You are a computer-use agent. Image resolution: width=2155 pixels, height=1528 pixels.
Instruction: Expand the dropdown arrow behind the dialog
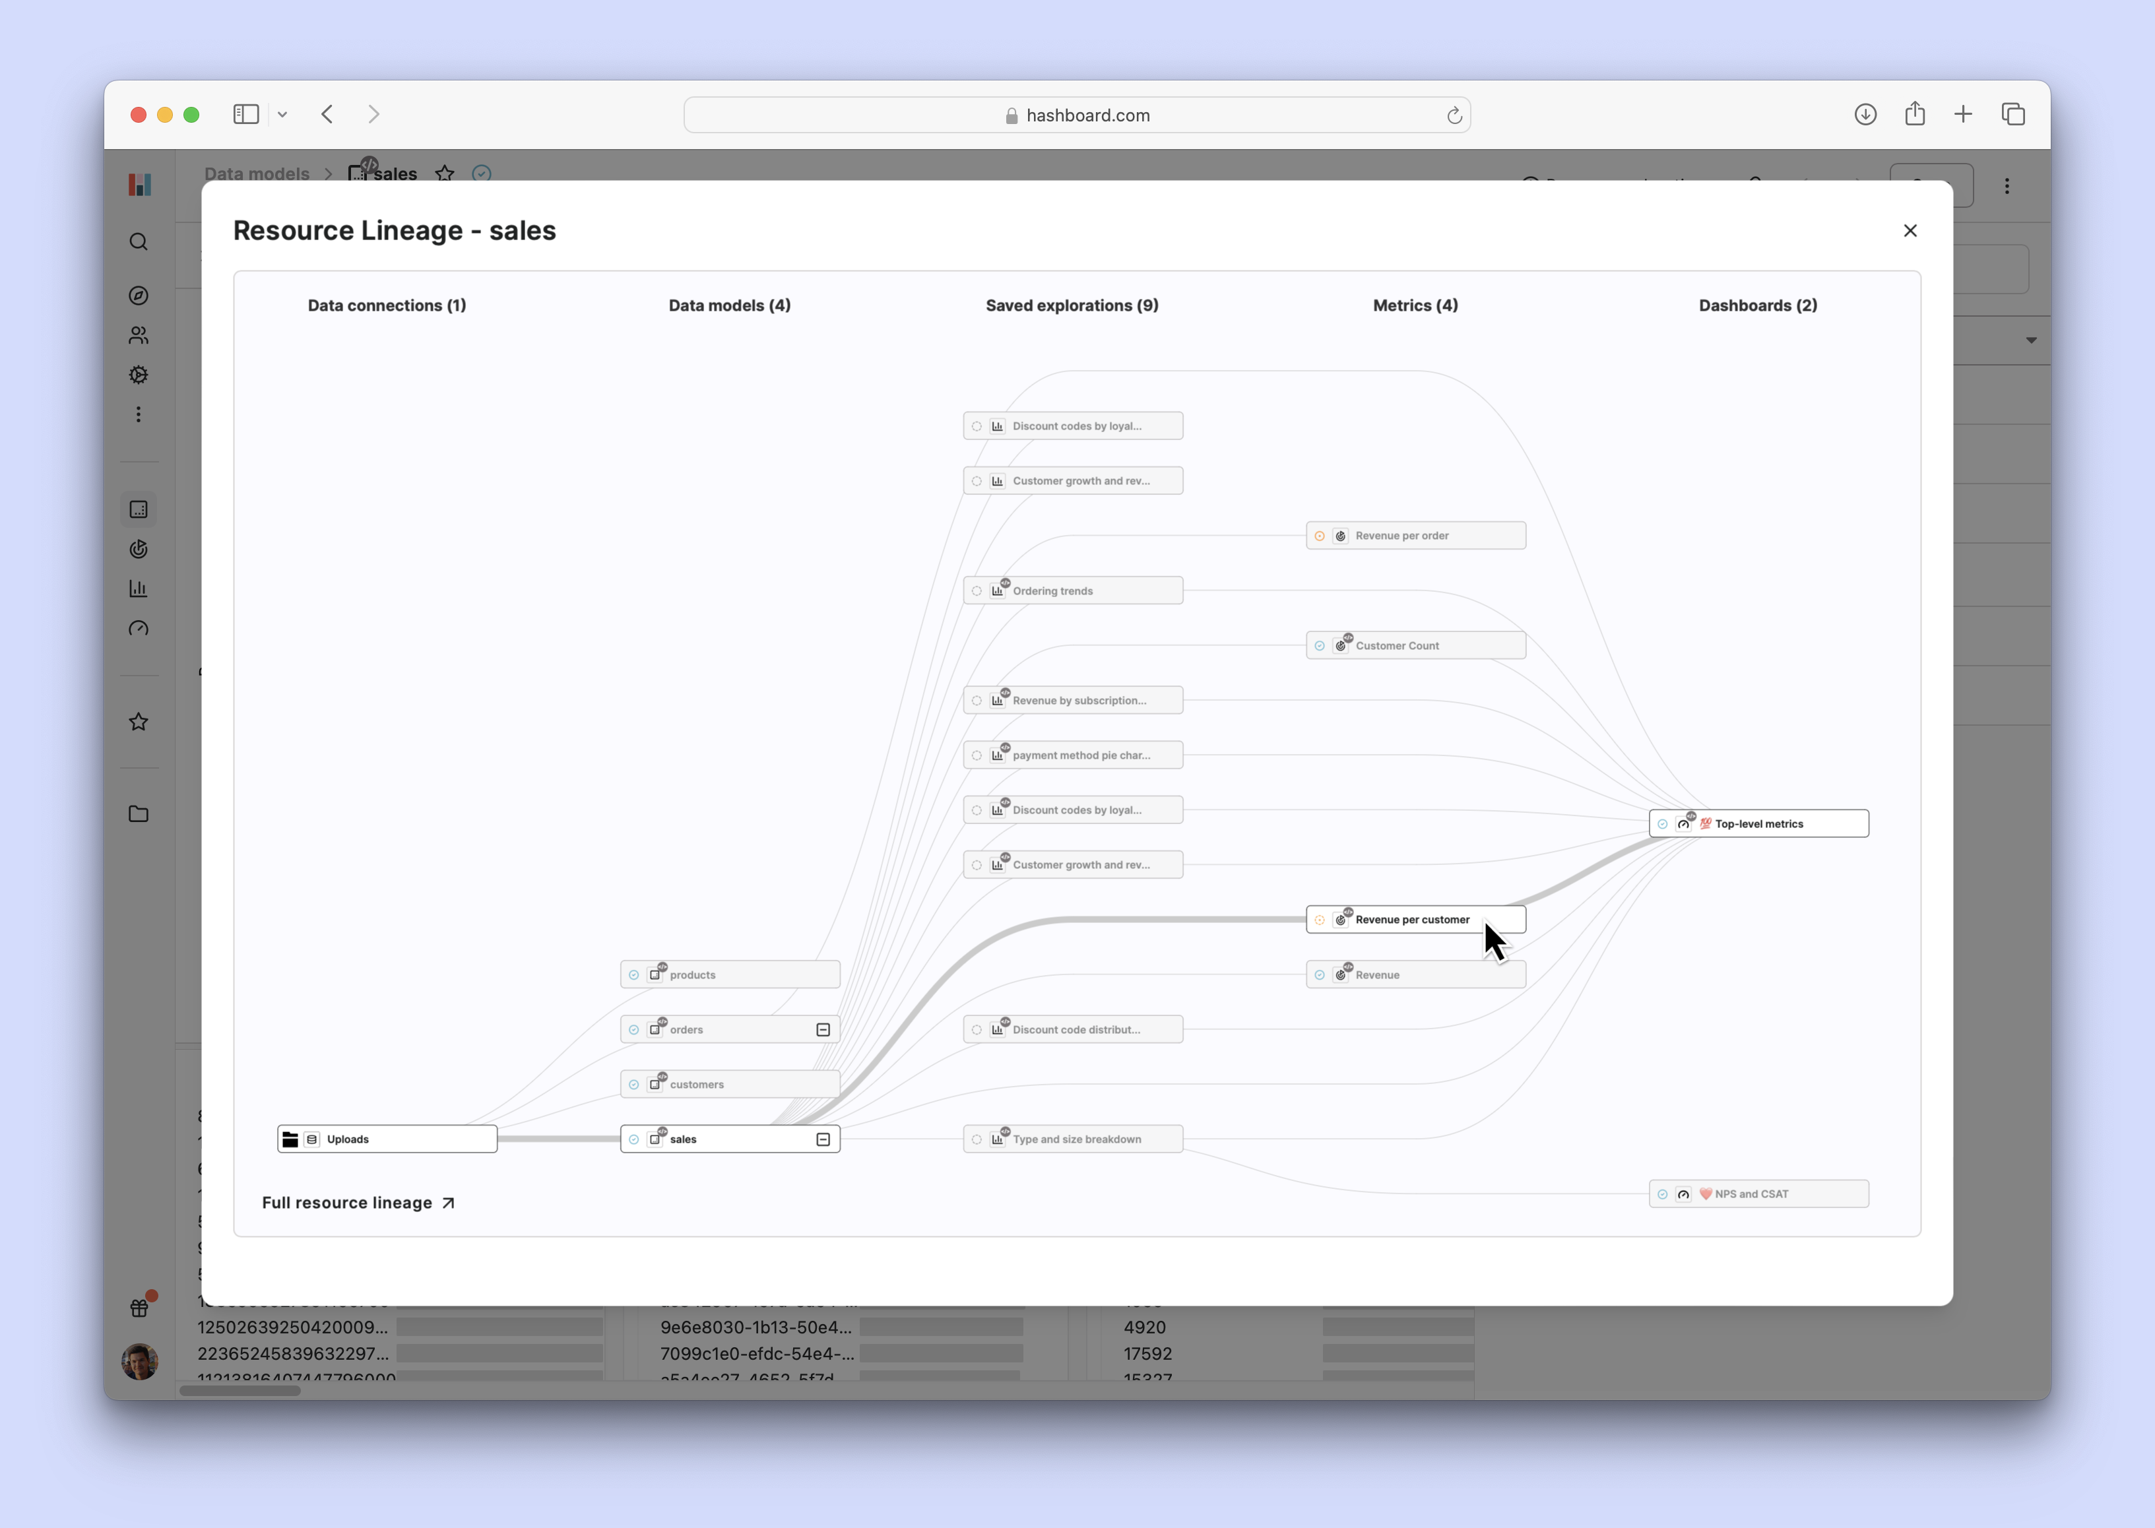[x=2031, y=340]
